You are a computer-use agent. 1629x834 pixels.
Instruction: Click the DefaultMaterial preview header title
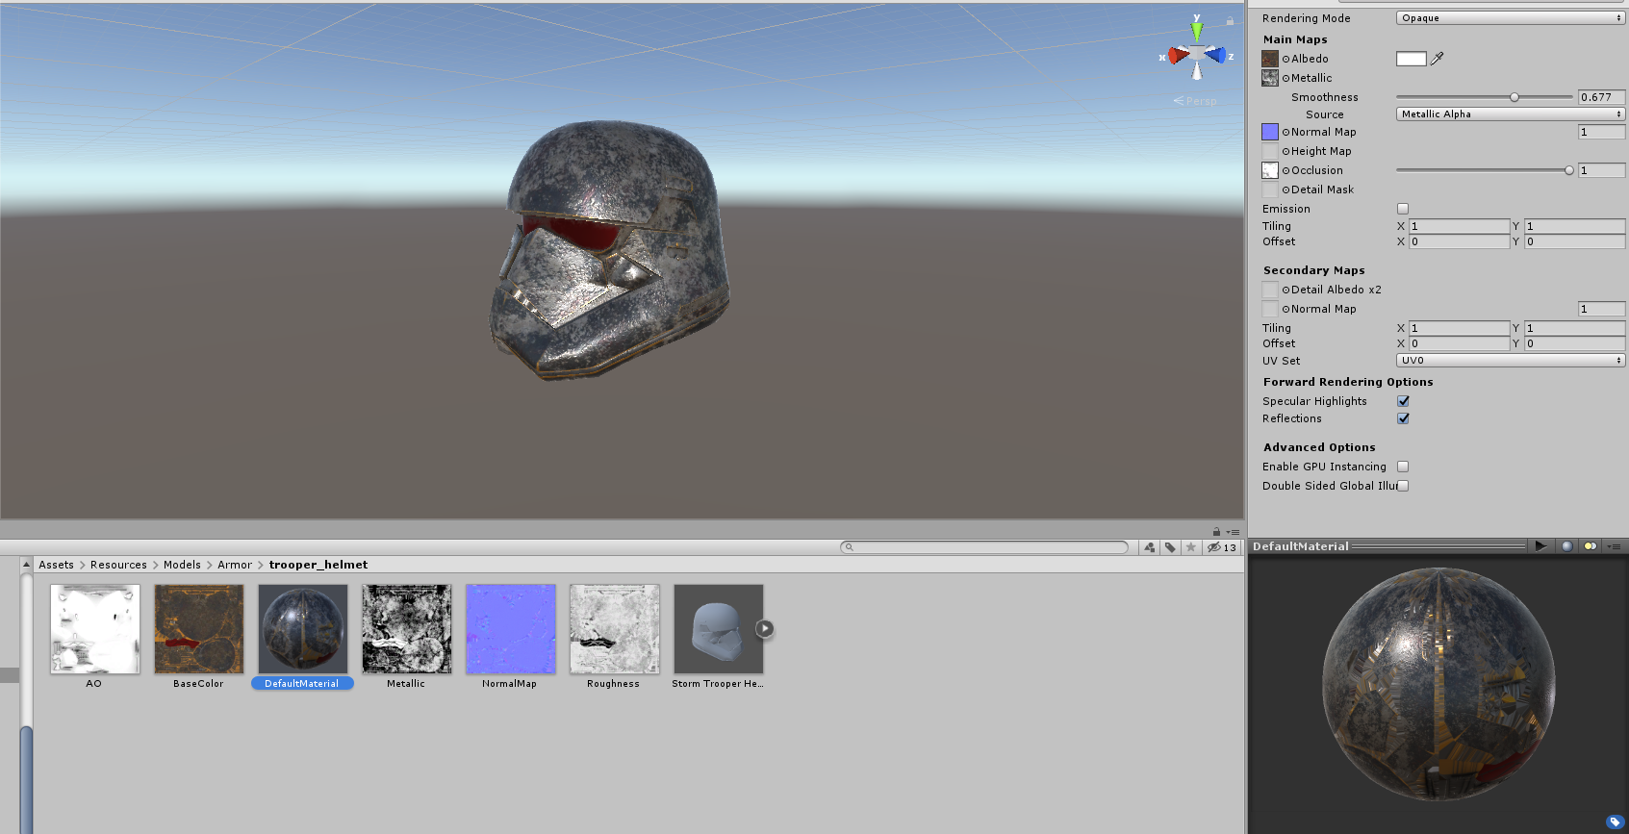[x=1301, y=546]
